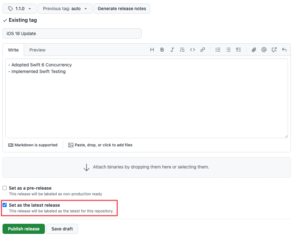The height and width of the screenshot is (238, 294).
Task: Insert a quote block icon
Action: 182,50
